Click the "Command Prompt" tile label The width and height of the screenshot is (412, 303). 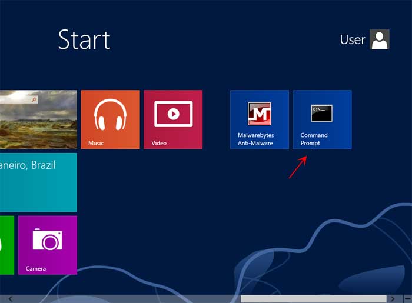(x=314, y=139)
